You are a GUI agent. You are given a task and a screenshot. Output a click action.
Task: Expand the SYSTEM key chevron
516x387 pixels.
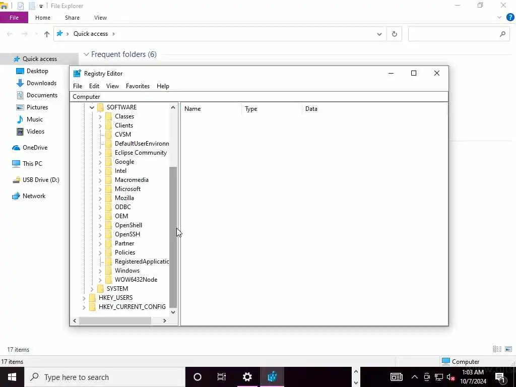(92, 289)
